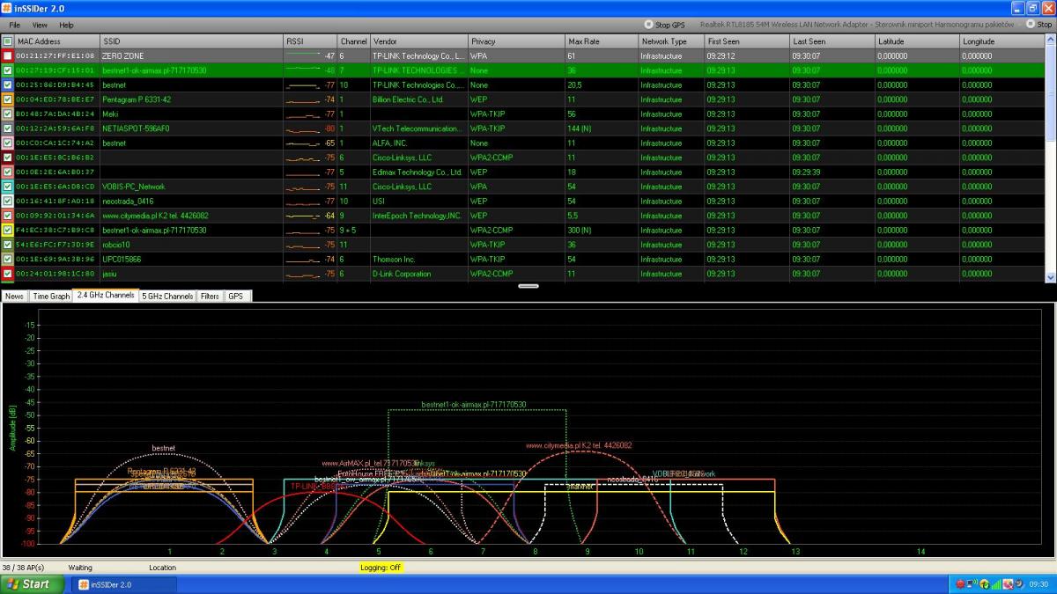This screenshot has width=1057, height=594.
Task: Uncheck the VOBIS-PC_Network checkbox
Action: [8, 187]
